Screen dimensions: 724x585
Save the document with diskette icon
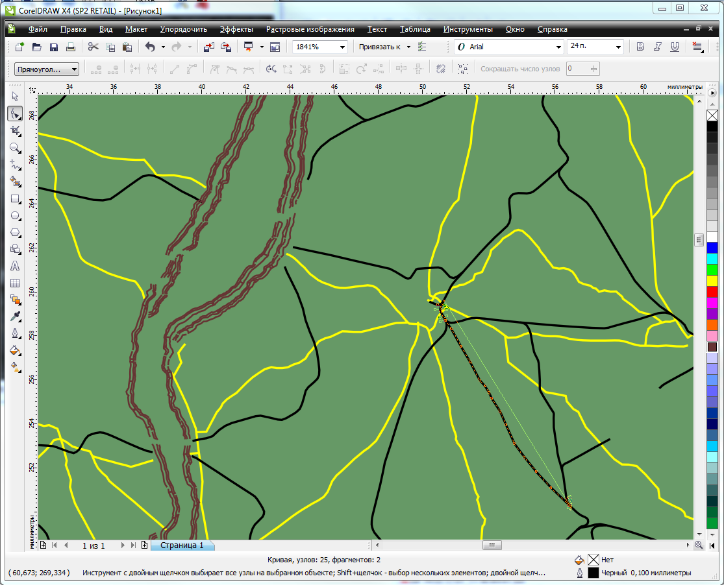pos(53,47)
